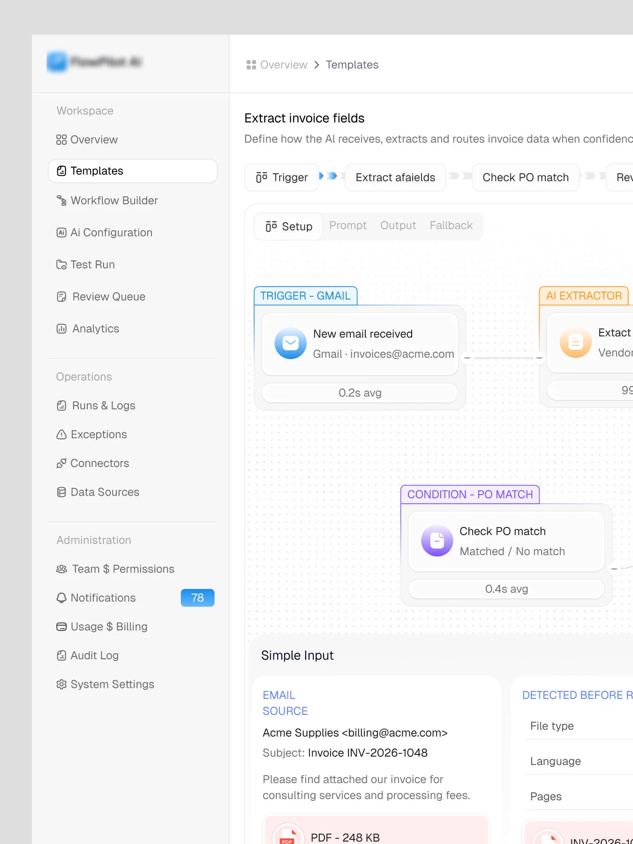Click the Exceptions warning icon
This screenshot has height=844, width=633.
61,435
